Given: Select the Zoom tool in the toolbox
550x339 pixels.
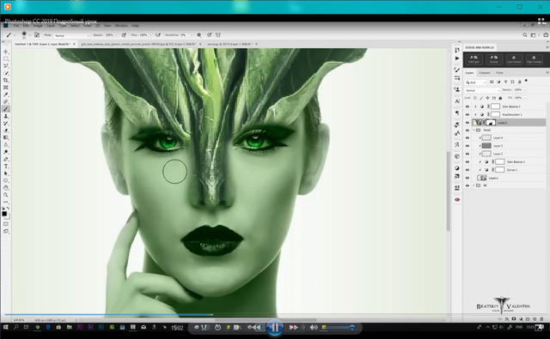Looking at the screenshot, I should coord(6,195).
